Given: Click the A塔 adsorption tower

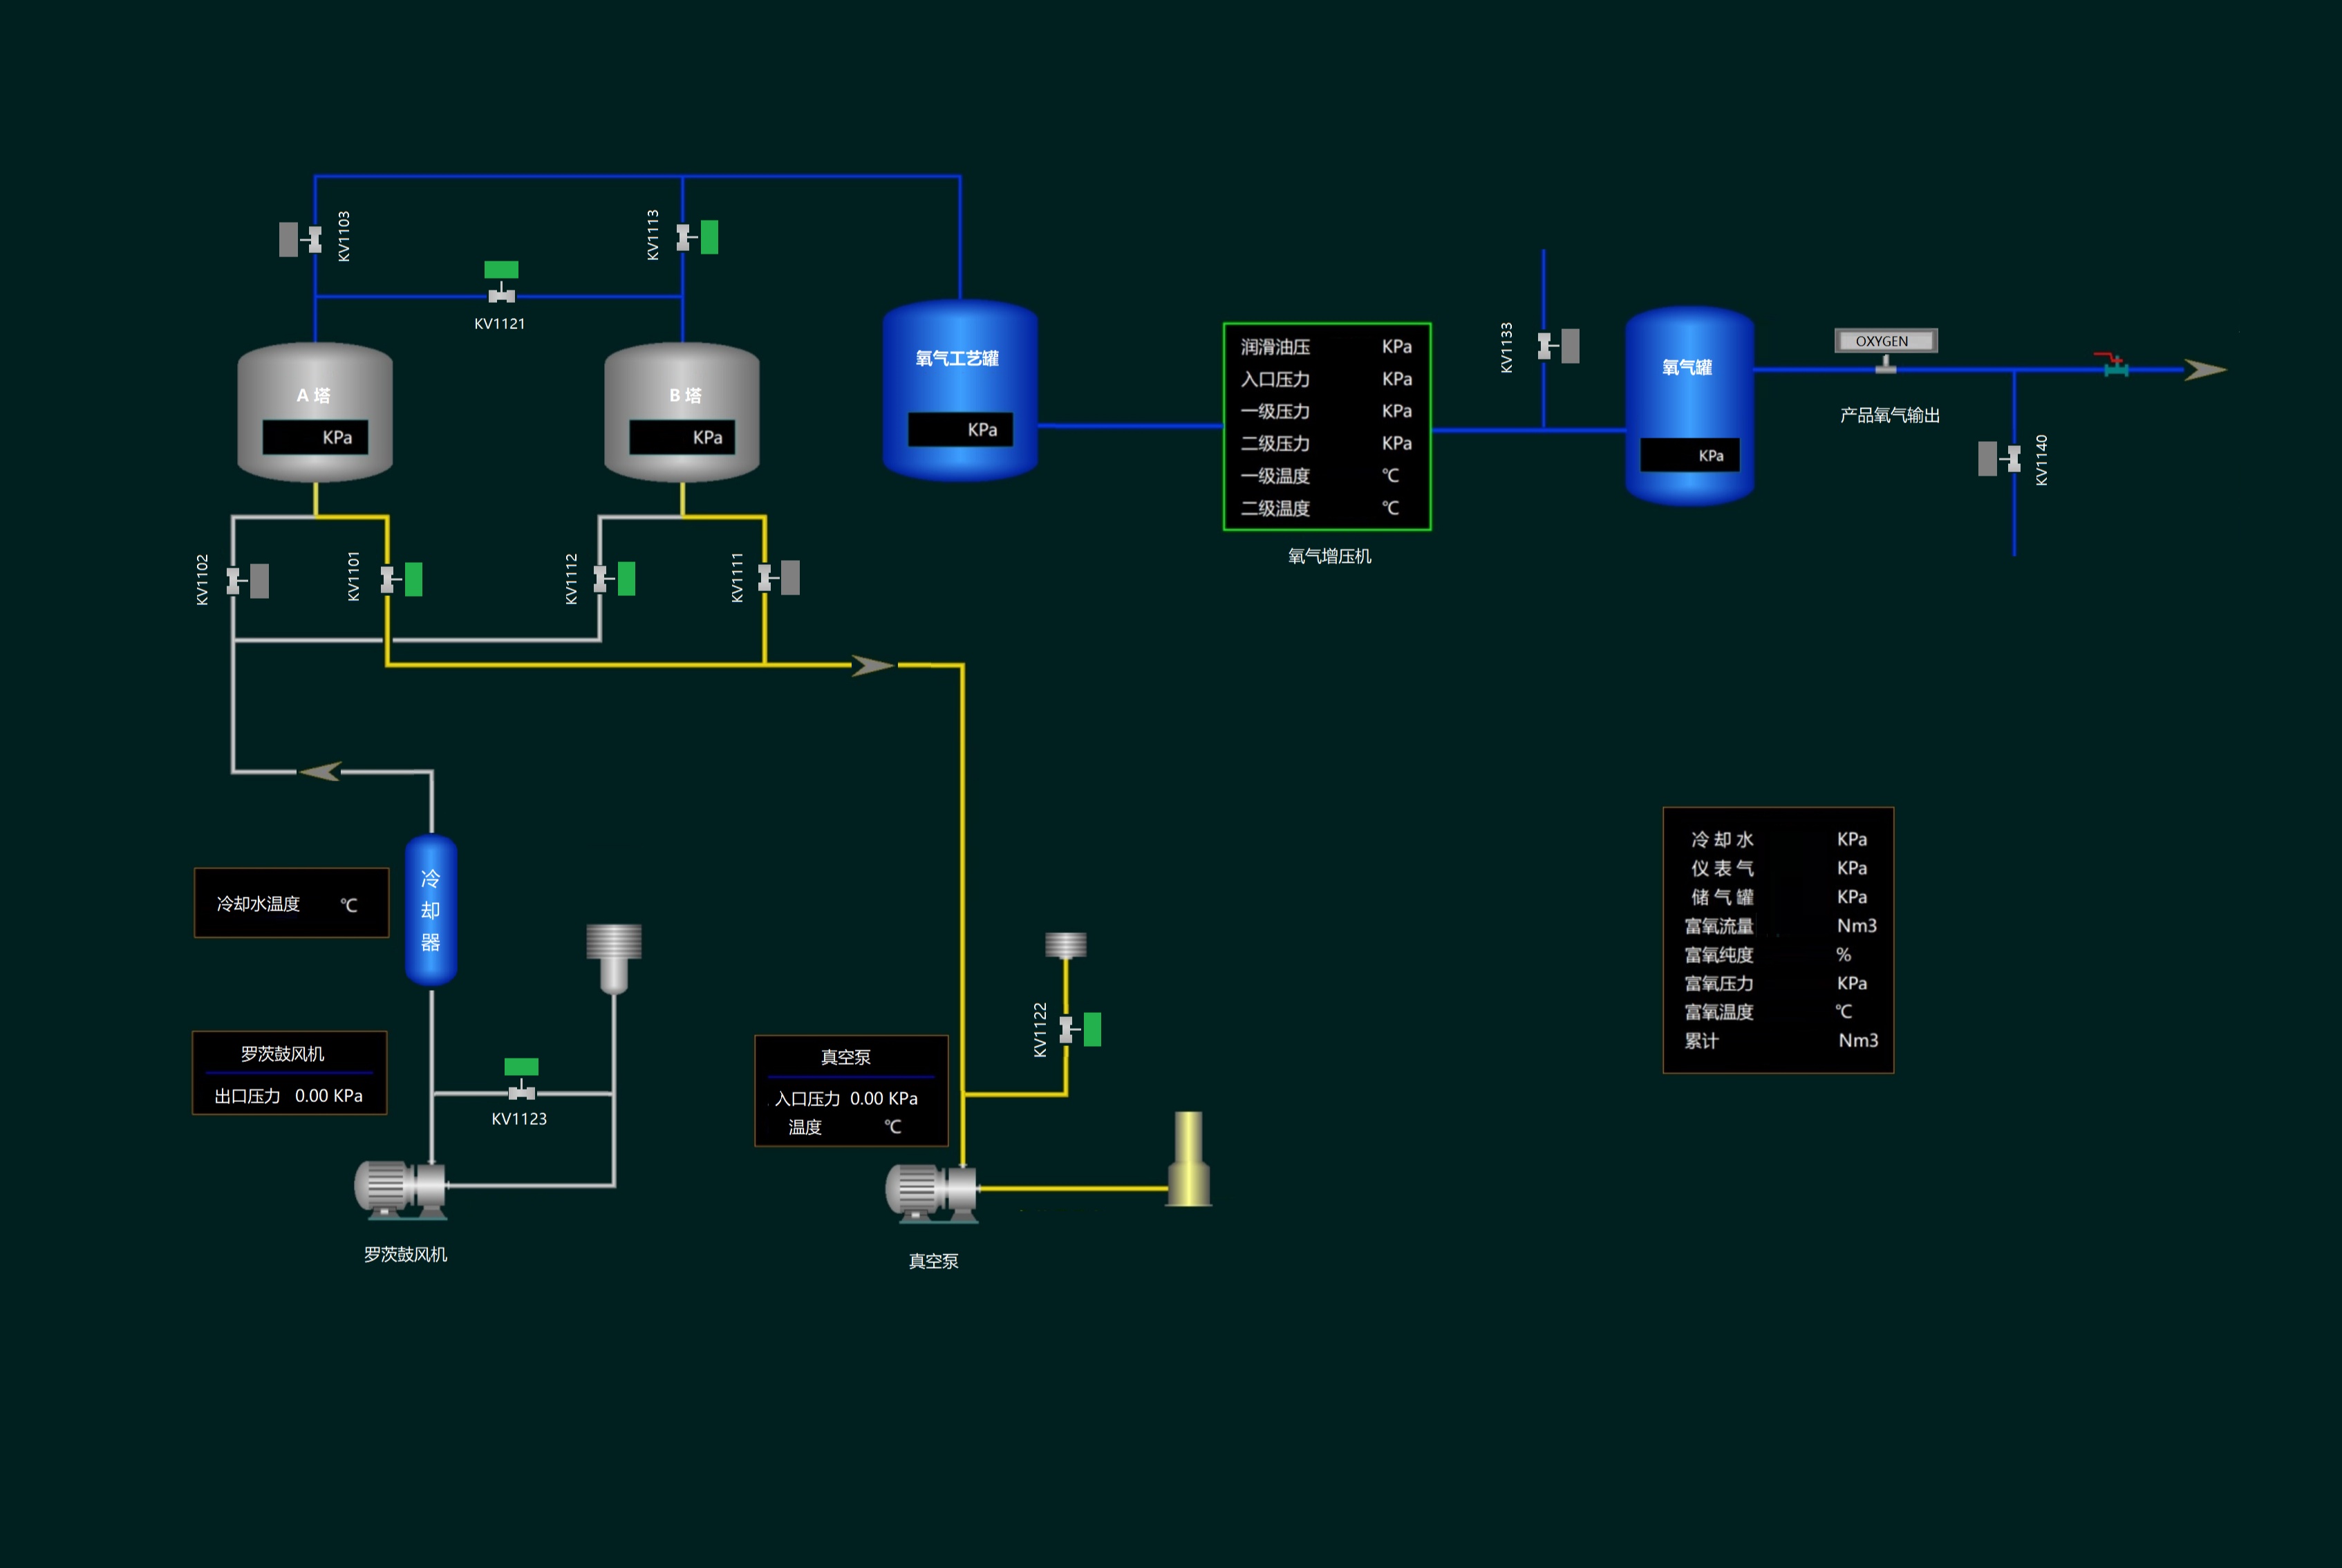Looking at the screenshot, I should (x=315, y=412).
